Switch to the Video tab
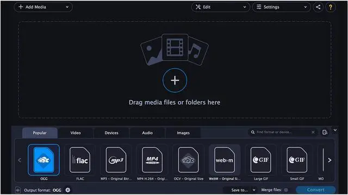348x195 pixels. pyautogui.click(x=76, y=133)
